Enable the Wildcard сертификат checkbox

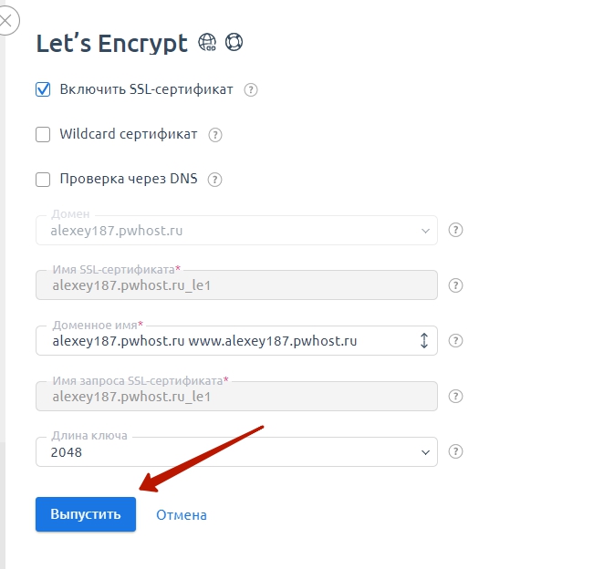pos(43,135)
